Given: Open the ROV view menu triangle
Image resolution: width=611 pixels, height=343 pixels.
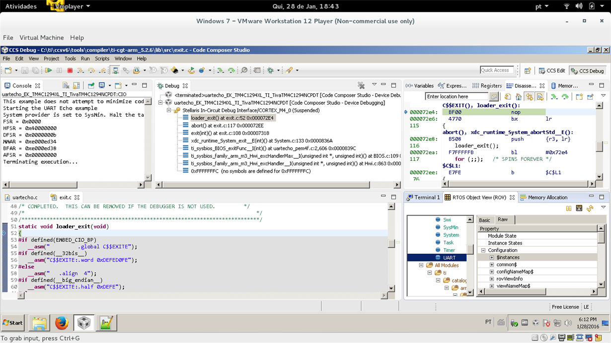Looking at the screenshot, I should (x=603, y=207).
